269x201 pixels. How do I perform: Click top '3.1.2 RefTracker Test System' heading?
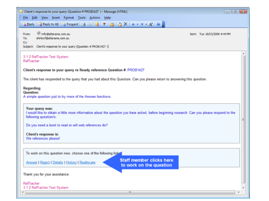click(x=46, y=57)
